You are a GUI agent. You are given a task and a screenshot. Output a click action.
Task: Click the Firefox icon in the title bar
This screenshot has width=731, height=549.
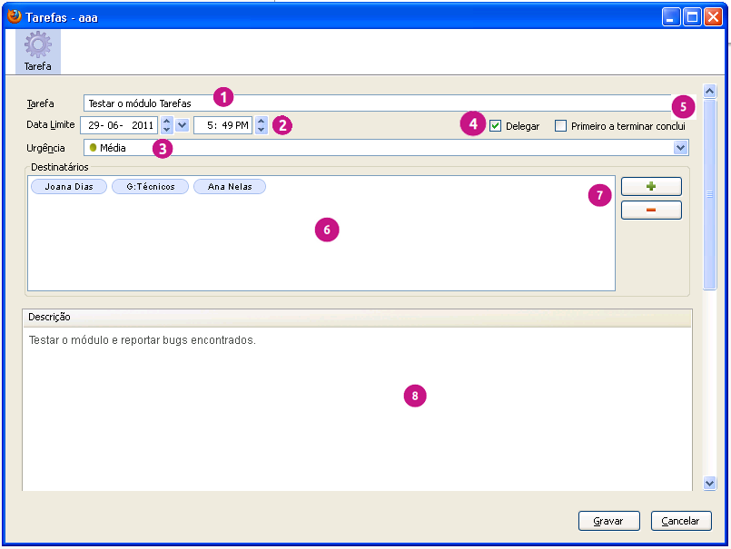tap(14, 16)
